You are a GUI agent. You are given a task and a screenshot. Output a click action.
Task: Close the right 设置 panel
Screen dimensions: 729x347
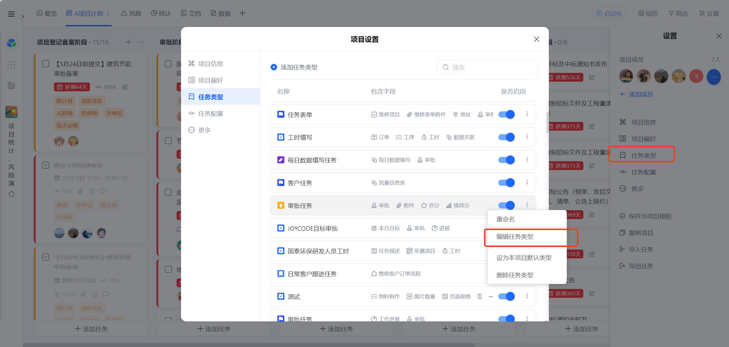[719, 36]
